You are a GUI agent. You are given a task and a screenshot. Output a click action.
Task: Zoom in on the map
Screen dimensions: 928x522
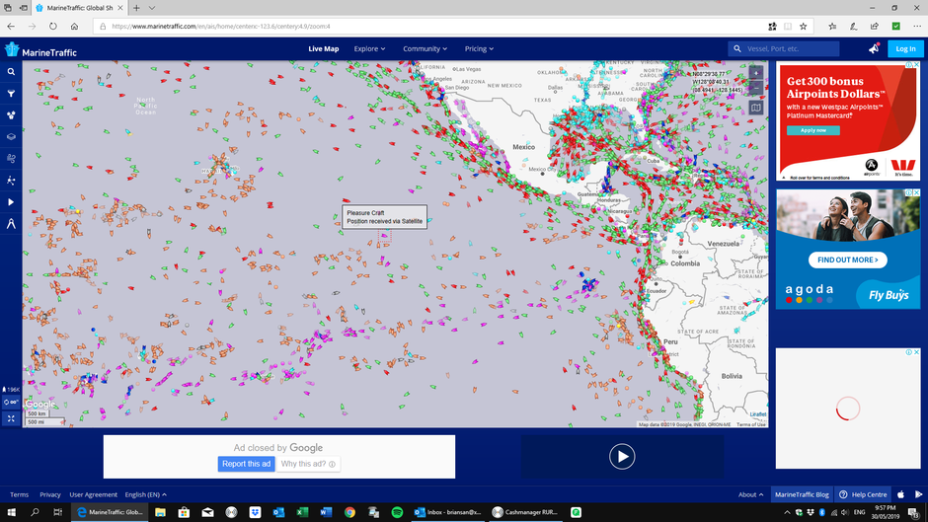click(x=756, y=73)
